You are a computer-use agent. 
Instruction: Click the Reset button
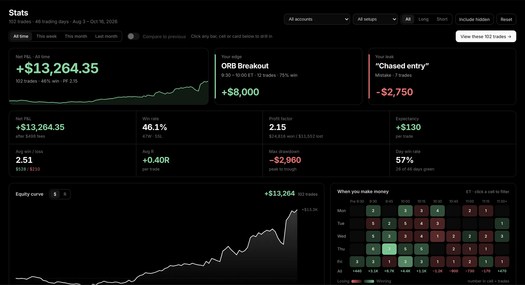pos(506,19)
